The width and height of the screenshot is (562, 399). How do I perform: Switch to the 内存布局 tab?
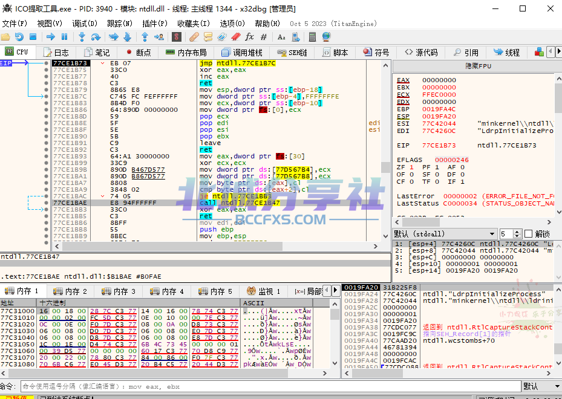point(186,52)
